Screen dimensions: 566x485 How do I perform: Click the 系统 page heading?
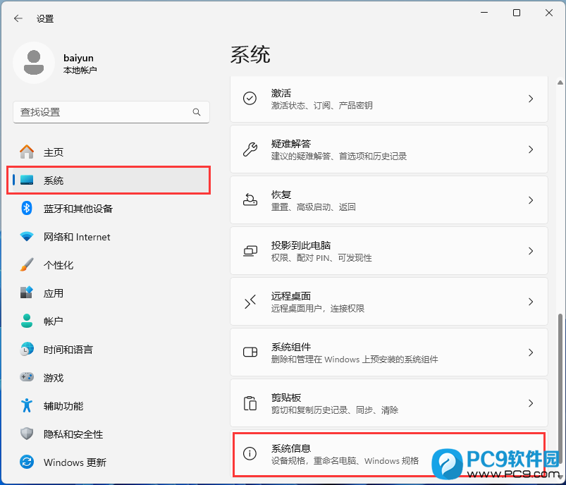250,55
